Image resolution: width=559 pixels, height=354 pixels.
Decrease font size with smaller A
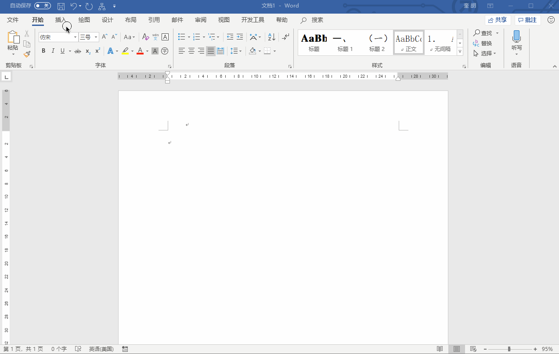point(114,37)
